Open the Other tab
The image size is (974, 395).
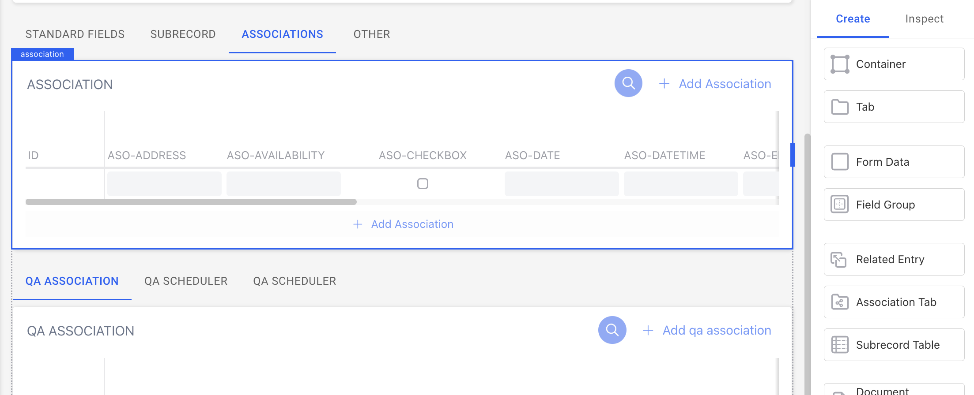[371, 34]
